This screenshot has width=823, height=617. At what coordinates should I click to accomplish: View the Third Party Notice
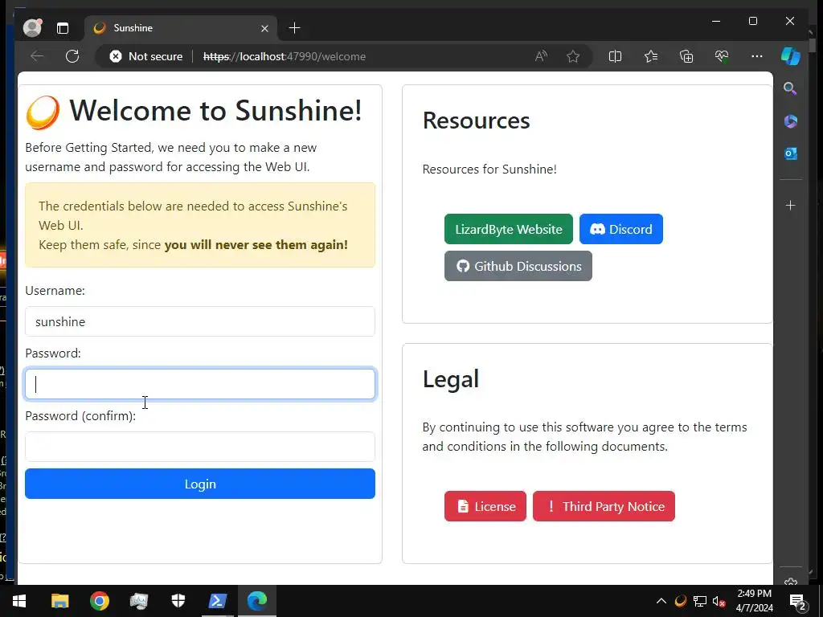click(604, 506)
